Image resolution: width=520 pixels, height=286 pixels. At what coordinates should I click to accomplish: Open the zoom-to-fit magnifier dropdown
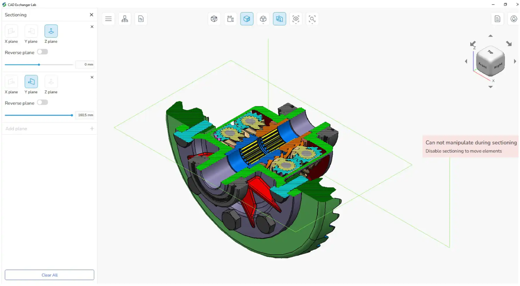pos(312,19)
